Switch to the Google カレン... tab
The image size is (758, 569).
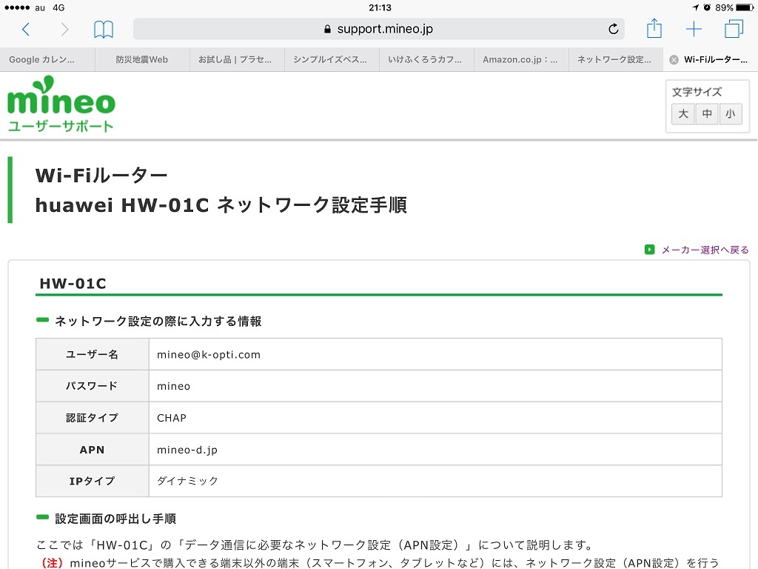(x=47, y=59)
